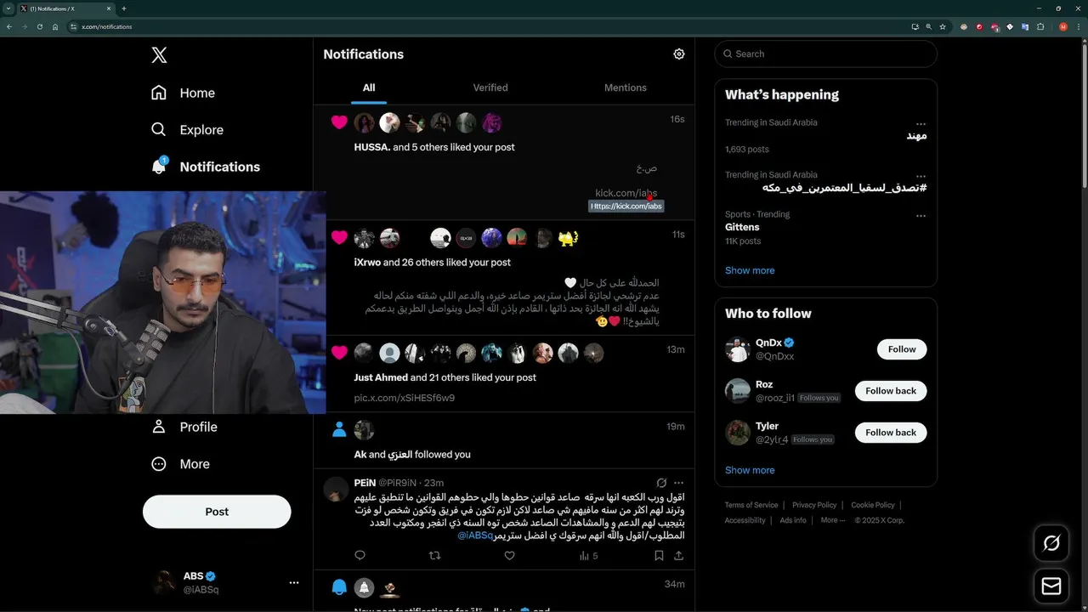The height and width of the screenshot is (612, 1088).
Task: Open notification settings gear icon
Action: [x=679, y=54]
